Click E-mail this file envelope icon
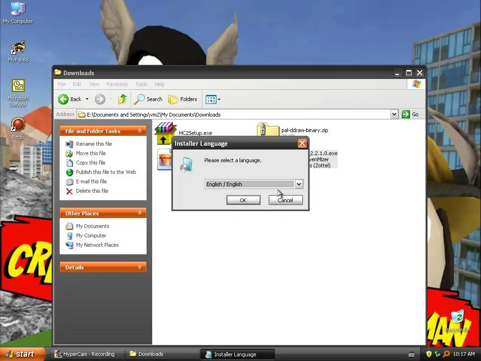Image resolution: width=481 pixels, height=361 pixels. coord(70,182)
